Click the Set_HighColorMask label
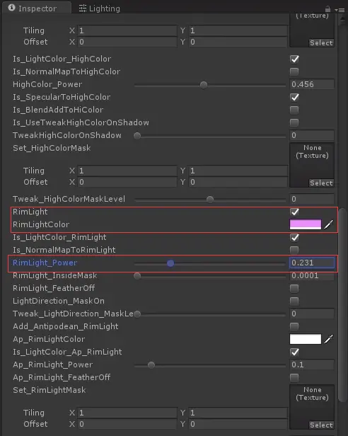Screen dimensions: 348x436 pyautogui.click(x=52, y=148)
